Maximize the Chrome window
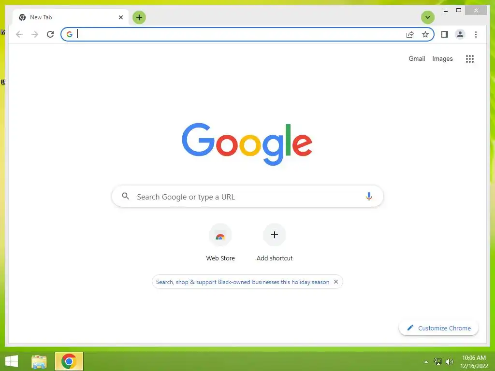 459,11
